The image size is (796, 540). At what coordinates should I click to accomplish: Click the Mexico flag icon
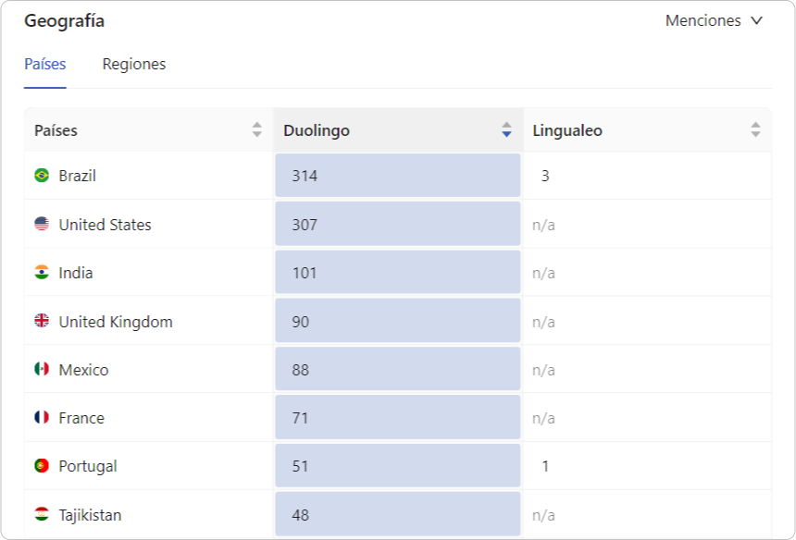coord(42,369)
